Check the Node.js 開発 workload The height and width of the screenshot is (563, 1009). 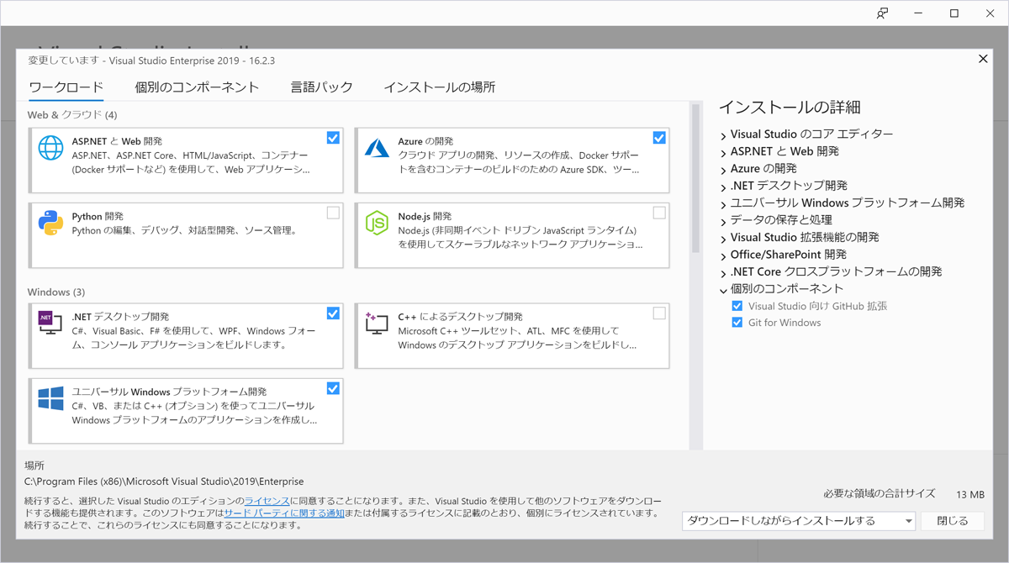[659, 213]
